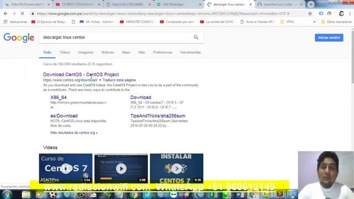Open the VPNS bookmark folder

click(x=287, y=22)
